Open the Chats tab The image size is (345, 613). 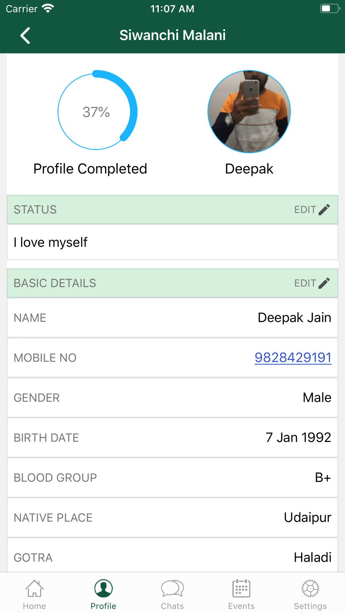[172, 594]
